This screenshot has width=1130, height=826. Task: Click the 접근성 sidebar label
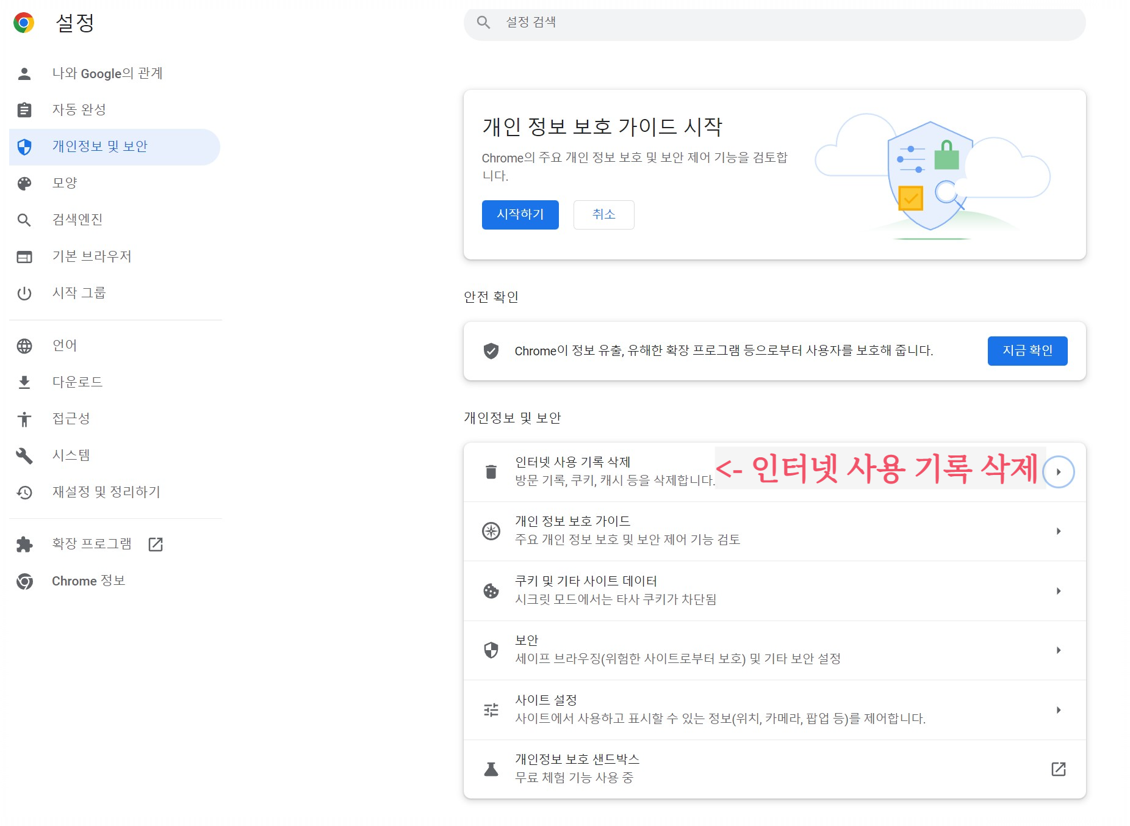click(71, 419)
